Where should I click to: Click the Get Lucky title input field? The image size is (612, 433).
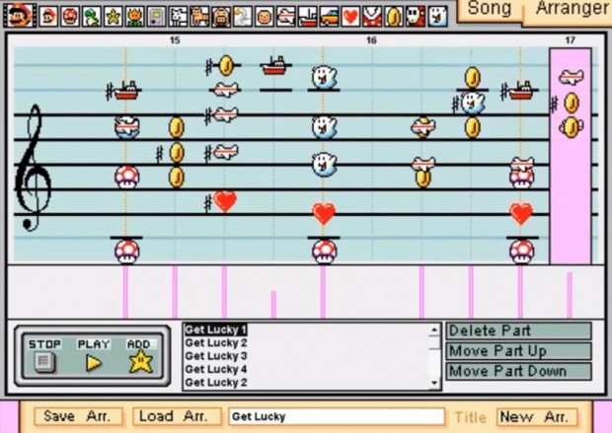337,416
